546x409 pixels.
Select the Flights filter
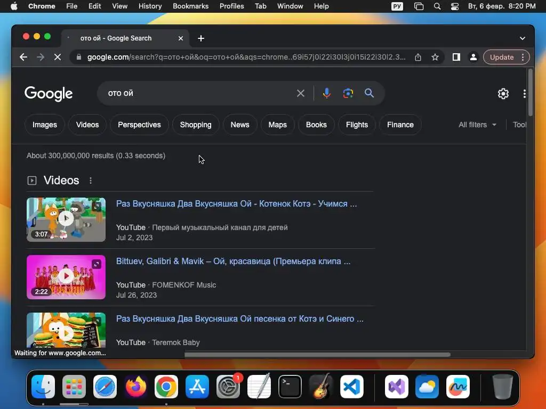tap(357, 125)
